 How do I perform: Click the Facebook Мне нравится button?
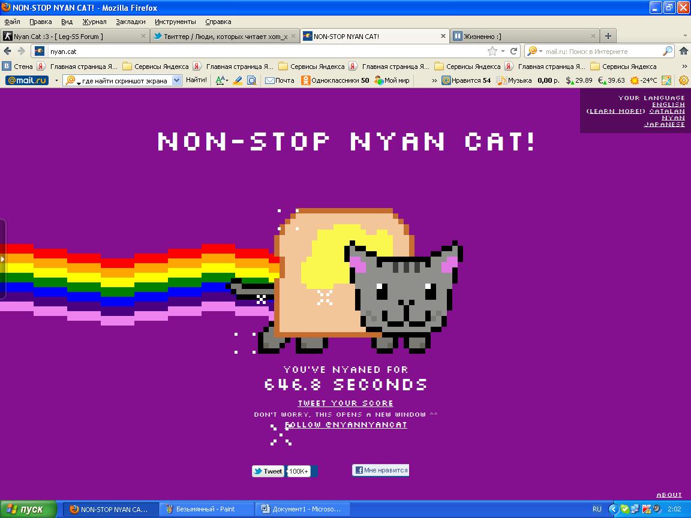pyautogui.click(x=381, y=470)
